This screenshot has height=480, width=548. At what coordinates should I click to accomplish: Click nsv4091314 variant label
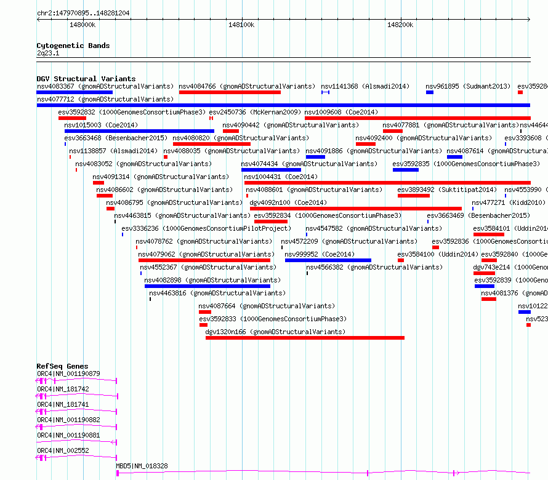click(161, 177)
